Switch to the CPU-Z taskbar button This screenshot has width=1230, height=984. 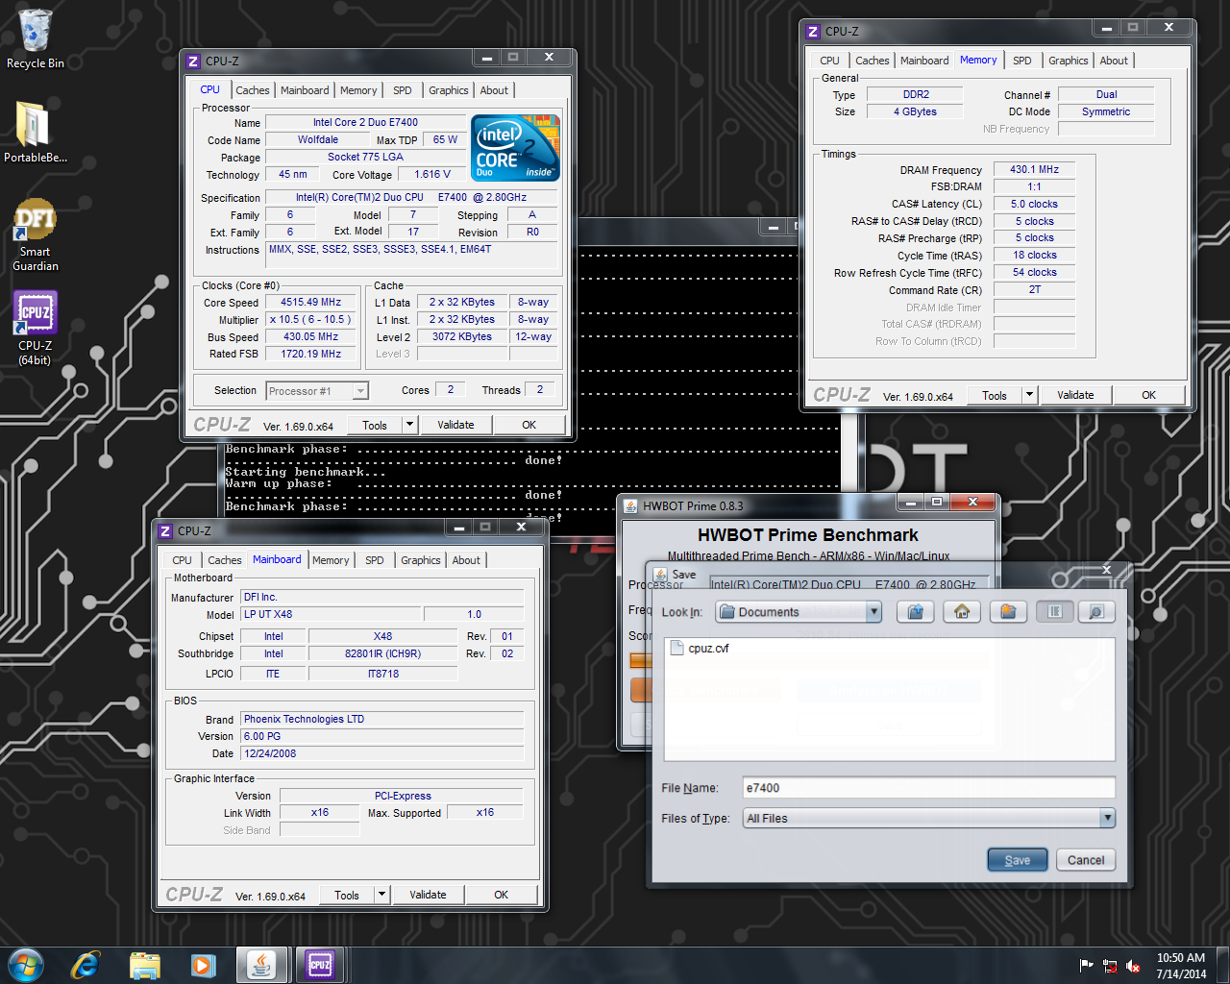pos(320,965)
